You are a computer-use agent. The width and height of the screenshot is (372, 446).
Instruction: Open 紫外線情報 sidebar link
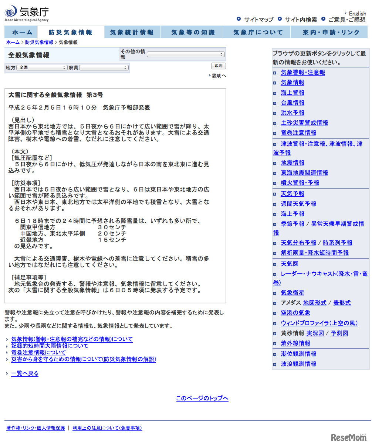(x=295, y=343)
